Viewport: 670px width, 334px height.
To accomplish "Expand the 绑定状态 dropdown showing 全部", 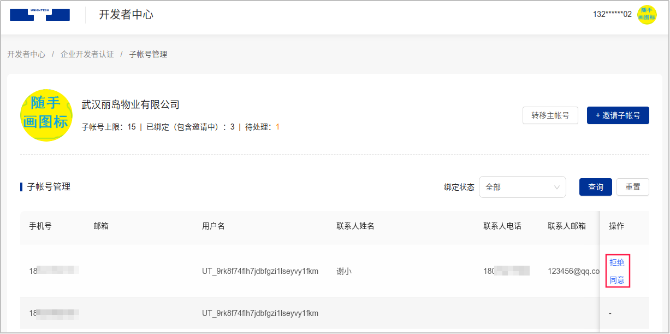I will click(x=522, y=187).
